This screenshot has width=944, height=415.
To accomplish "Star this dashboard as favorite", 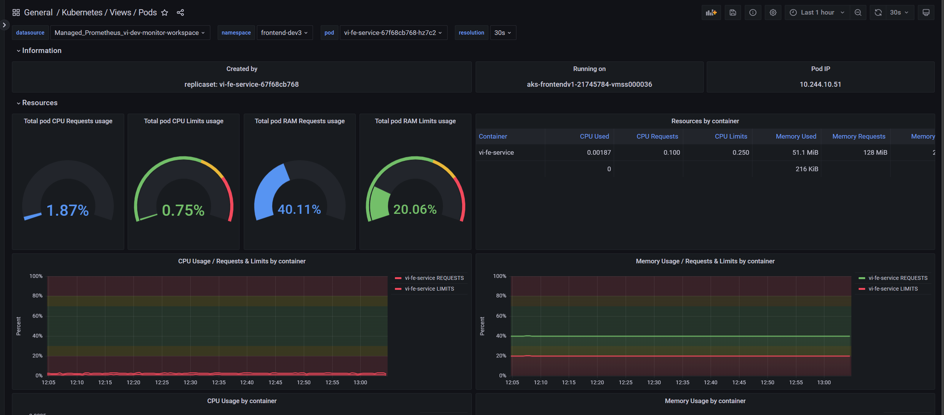I will 165,12.
